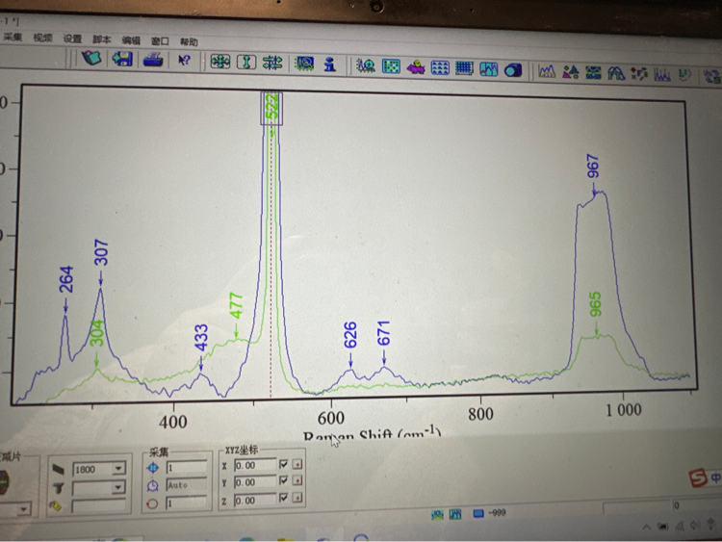Click the double arch peak-fitting icon
Viewport: 722px width, 542px height.
coord(616,73)
